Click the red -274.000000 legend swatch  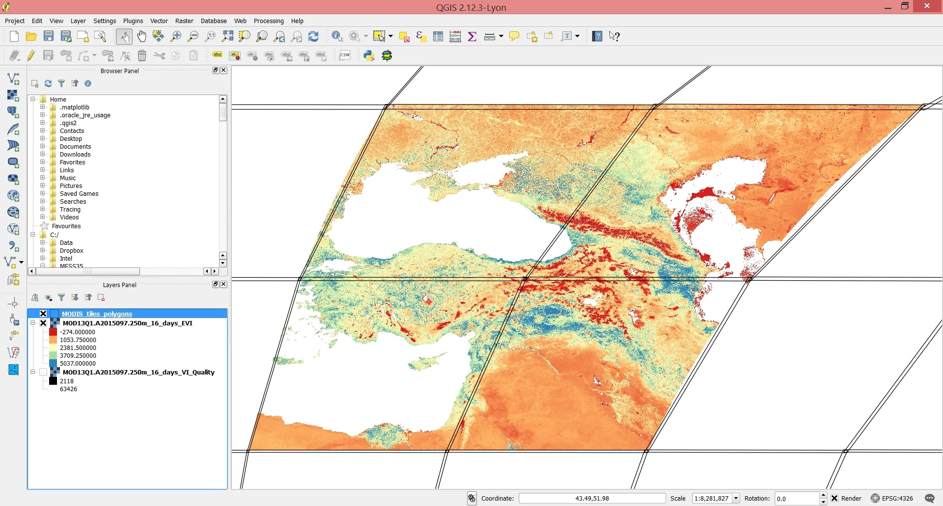(53, 332)
